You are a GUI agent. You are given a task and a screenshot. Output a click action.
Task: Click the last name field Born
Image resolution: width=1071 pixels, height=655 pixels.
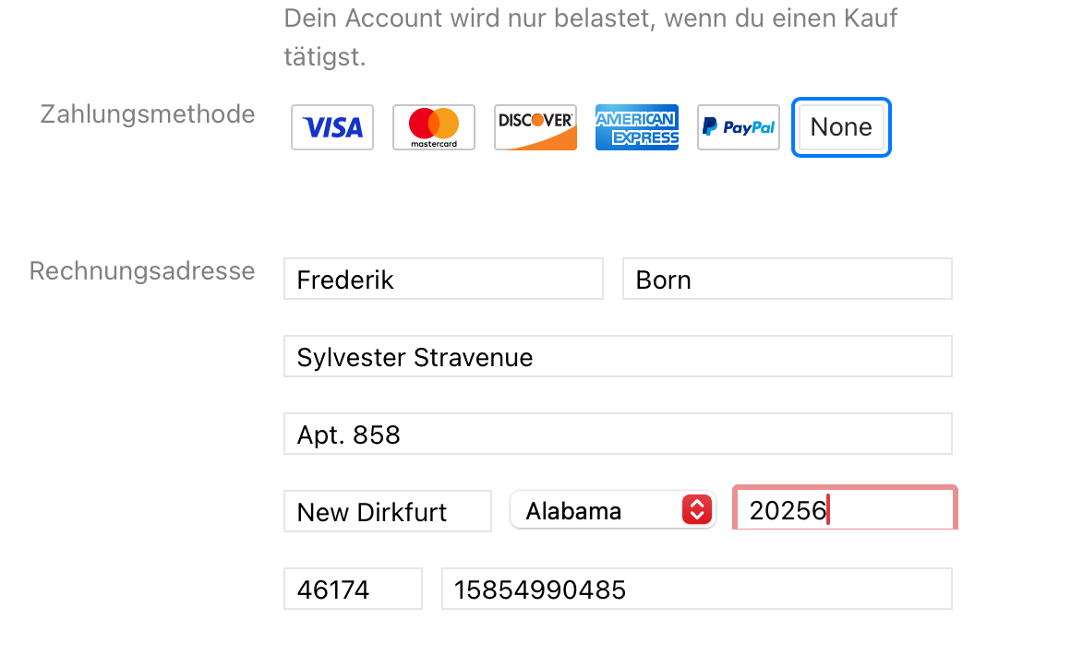click(x=787, y=280)
